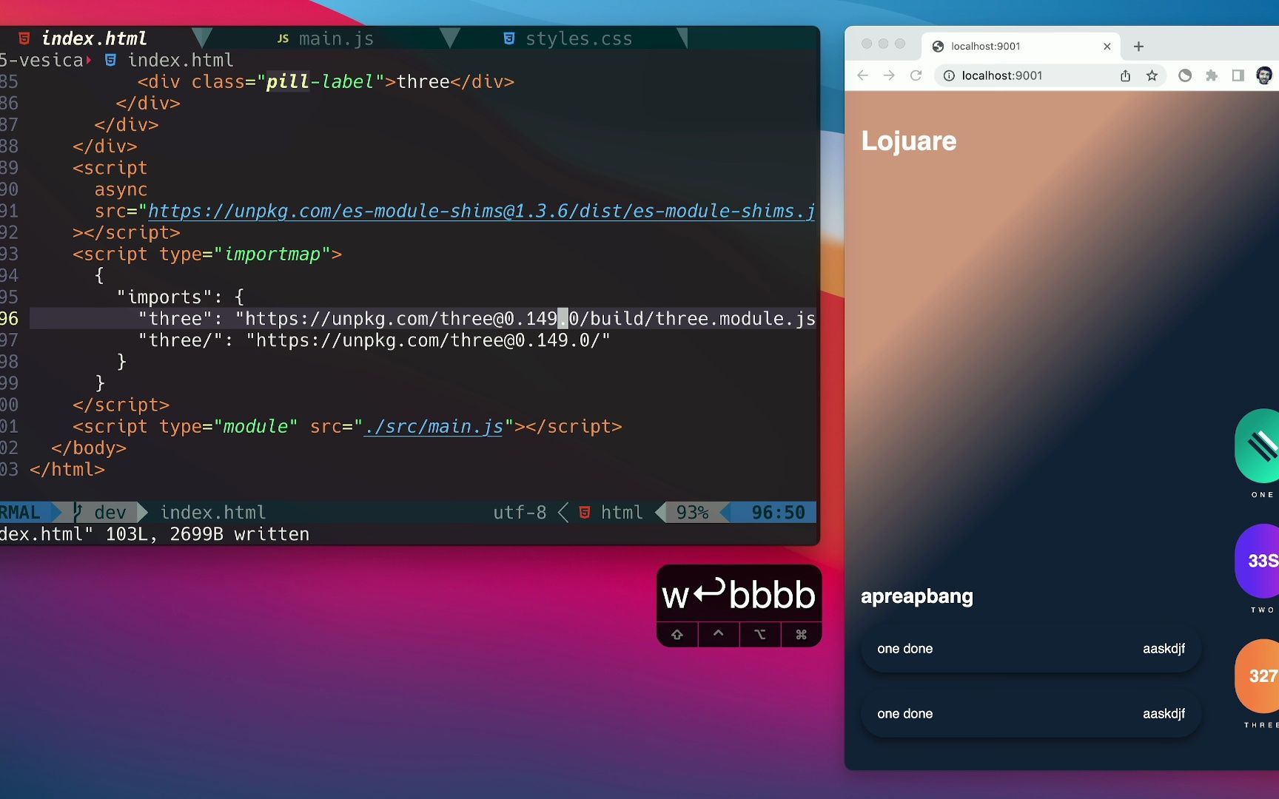Screen dimensions: 1279x799
Task: Click the "three/" import key on line 97
Action: (x=181, y=340)
